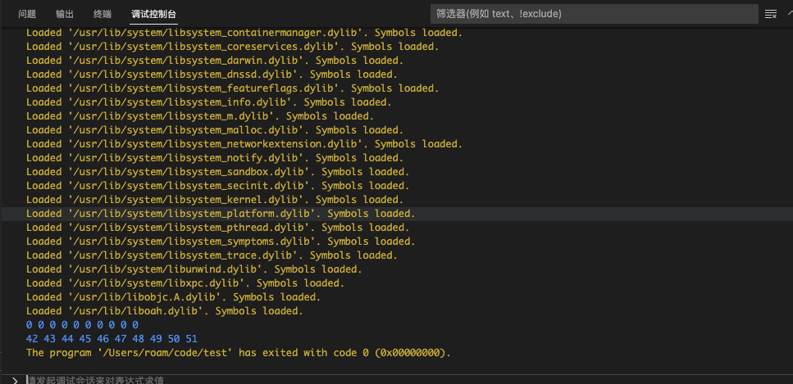The image size is (793, 384).
Task: Click the REPL prompt chevron at bottom-left
Action: click(x=14, y=380)
